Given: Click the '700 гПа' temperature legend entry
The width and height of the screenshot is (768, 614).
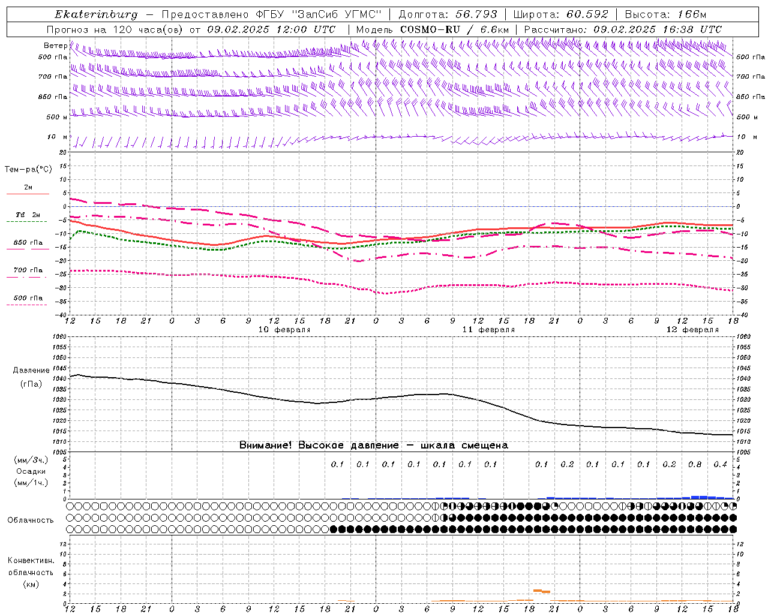Looking at the screenshot, I should pyautogui.click(x=28, y=270).
